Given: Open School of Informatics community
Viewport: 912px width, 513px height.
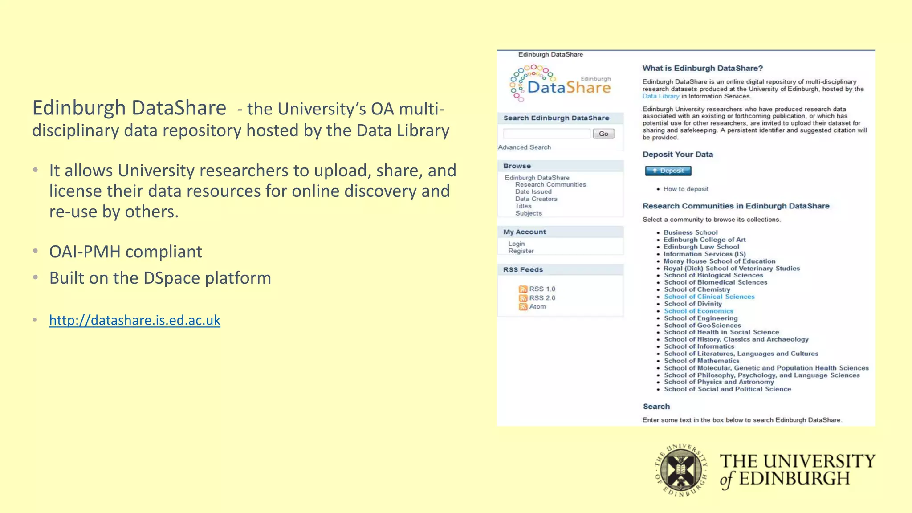Looking at the screenshot, I should tap(699, 346).
